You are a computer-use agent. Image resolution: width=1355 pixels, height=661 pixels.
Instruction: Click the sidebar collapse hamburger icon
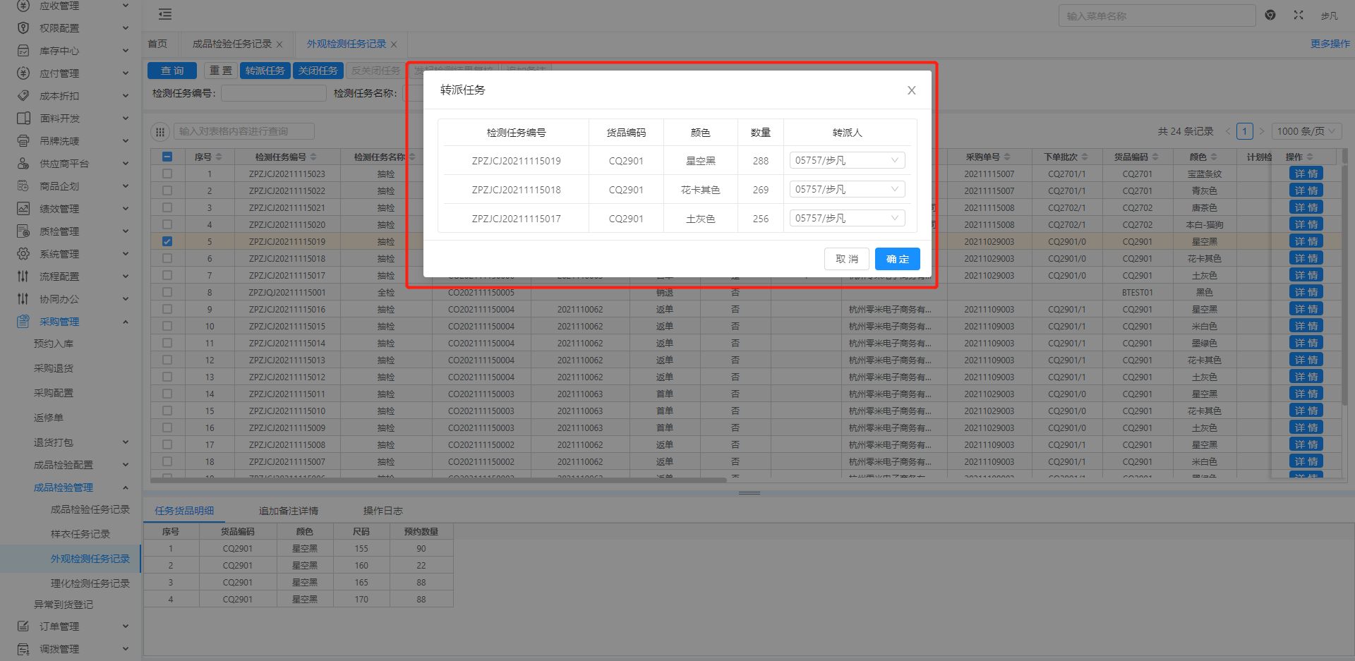point(165,14)
